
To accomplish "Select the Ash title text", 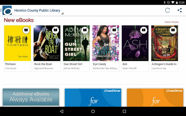I will tap(125, 64).
